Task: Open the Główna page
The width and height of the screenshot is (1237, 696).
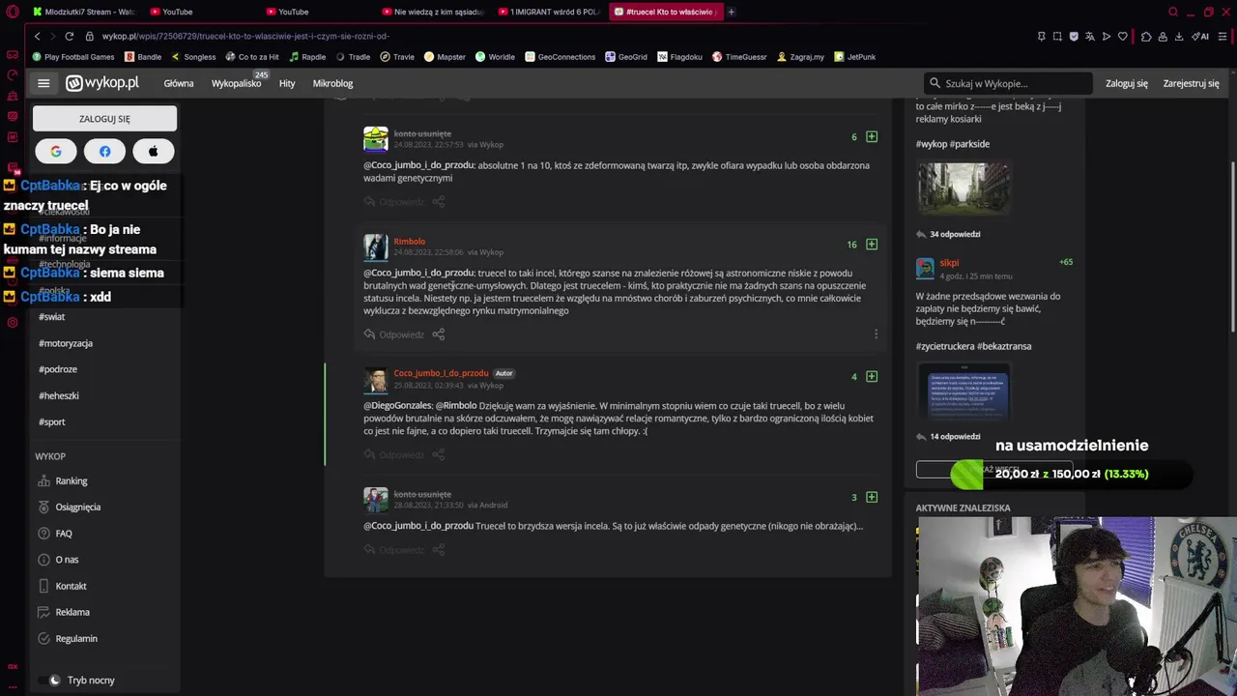Action: pos(179,83)
